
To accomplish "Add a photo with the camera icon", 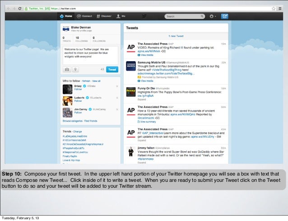I will point(67,69).
